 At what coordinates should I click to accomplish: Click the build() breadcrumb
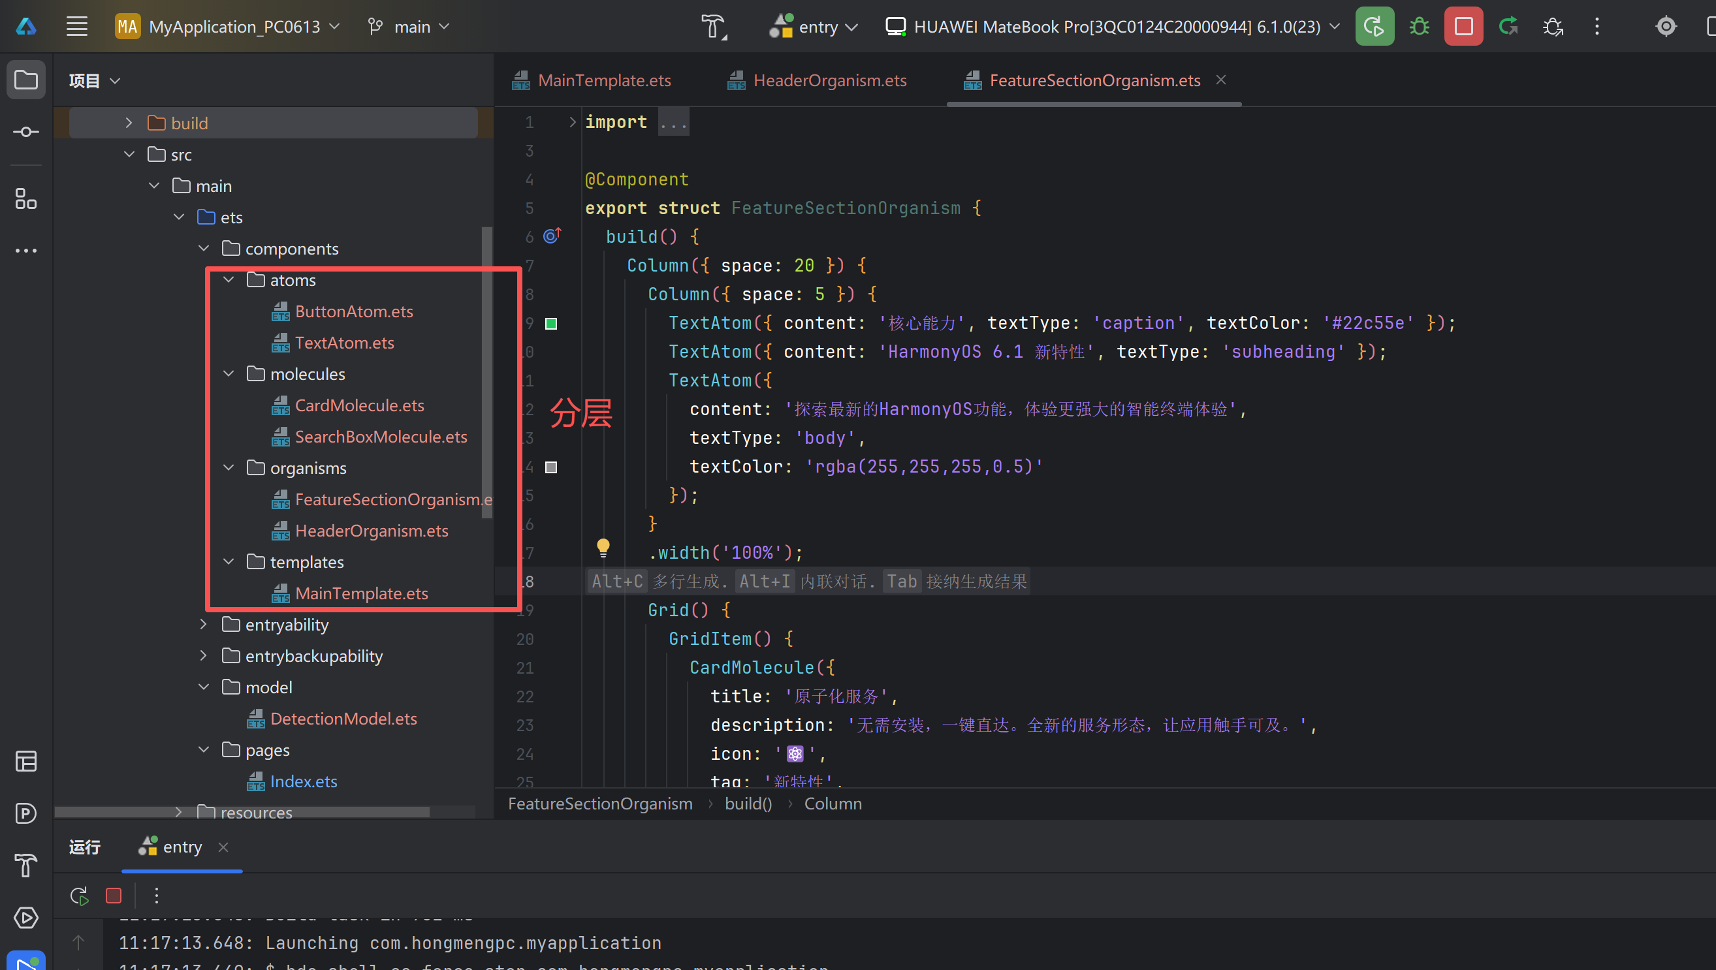pos(748,803)
